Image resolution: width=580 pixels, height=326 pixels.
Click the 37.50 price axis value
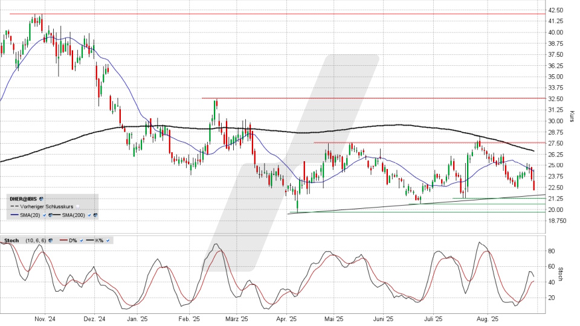coord(556,54)
